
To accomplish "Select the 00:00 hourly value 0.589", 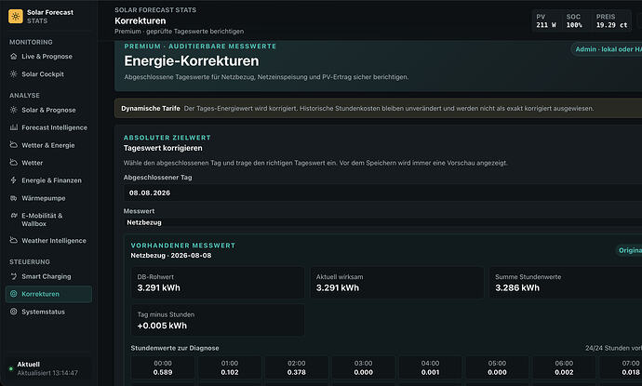I will click(x=163, y=367).
